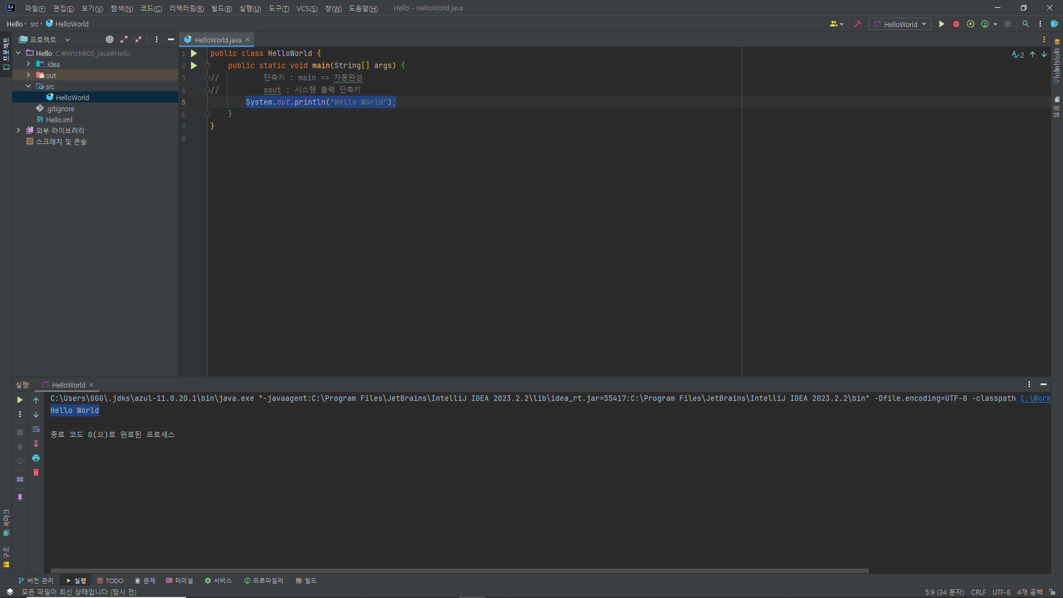
Task: Click the UTF-8 encoding status bar button
Action: tap(1001, 592)
